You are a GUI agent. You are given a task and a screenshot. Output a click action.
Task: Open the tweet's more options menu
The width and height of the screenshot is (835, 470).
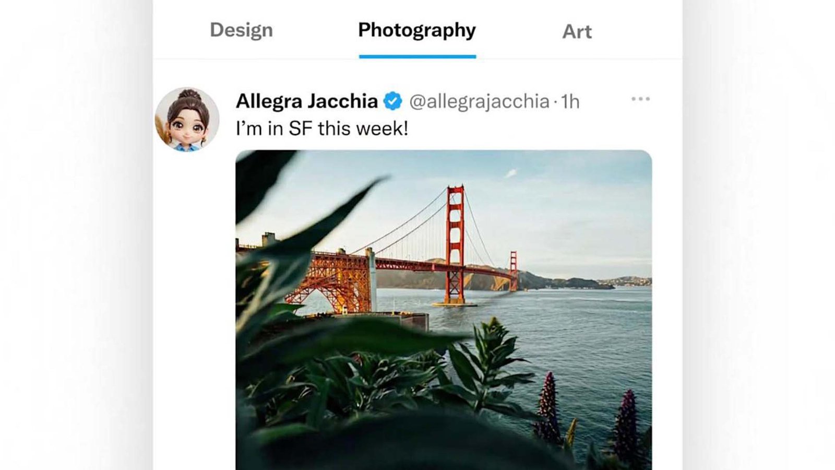click(x=640, y=99)
